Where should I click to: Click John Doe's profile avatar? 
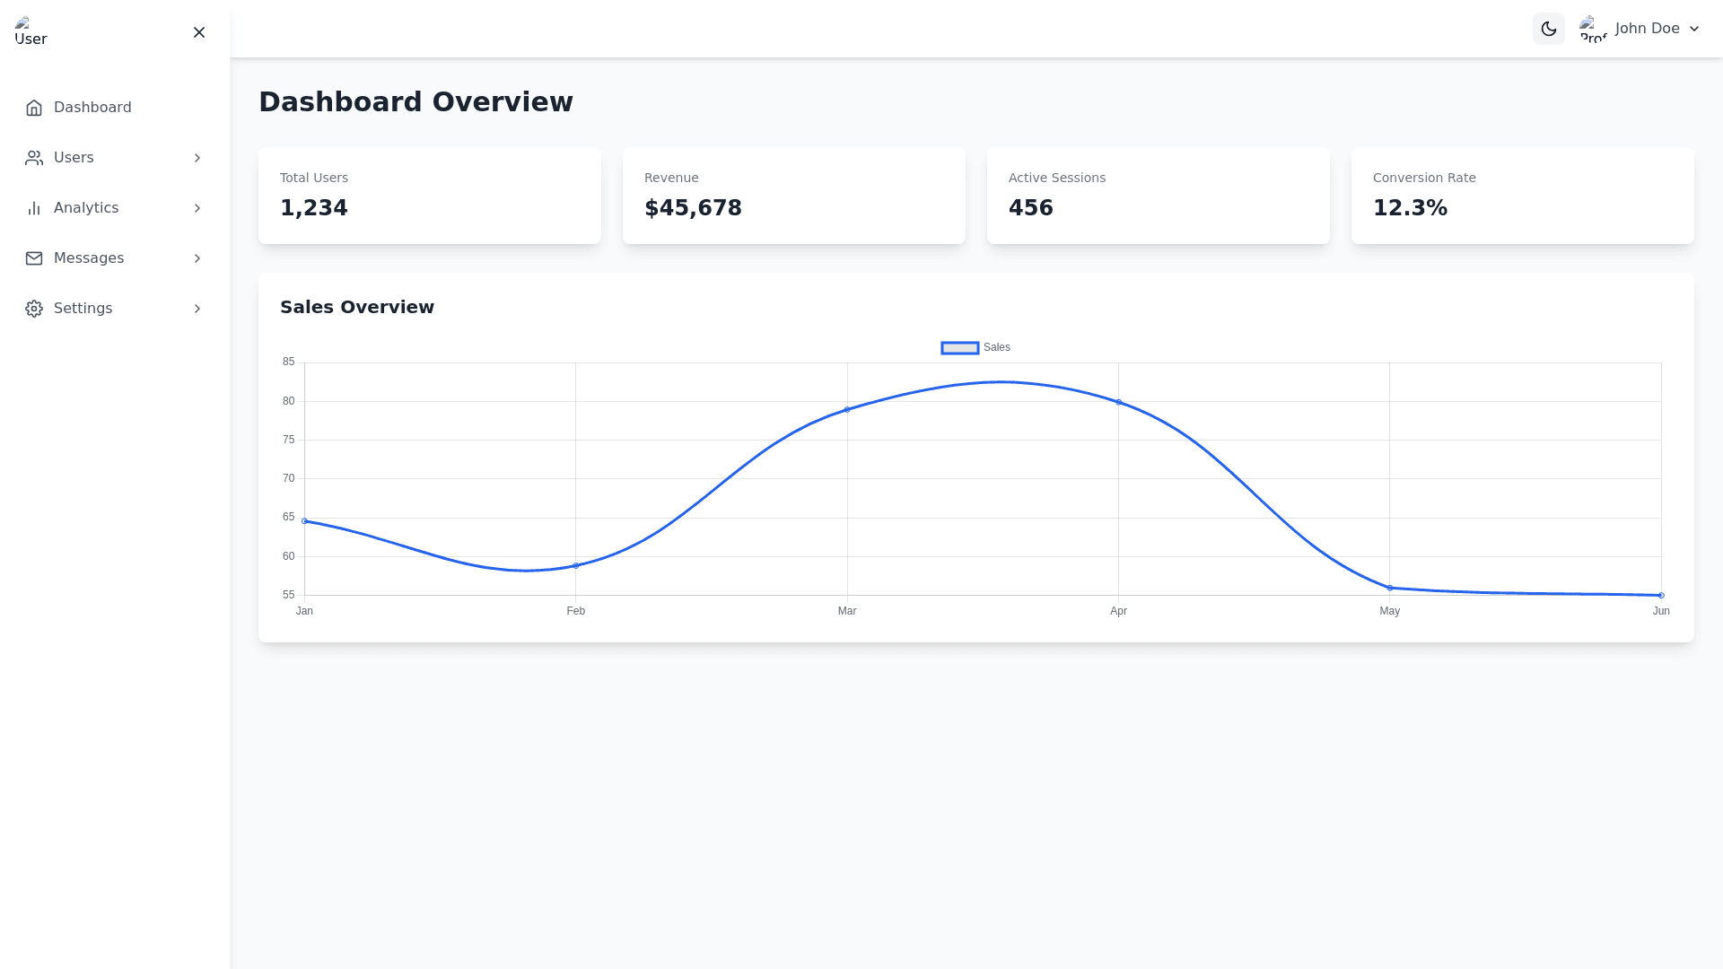1593,29
